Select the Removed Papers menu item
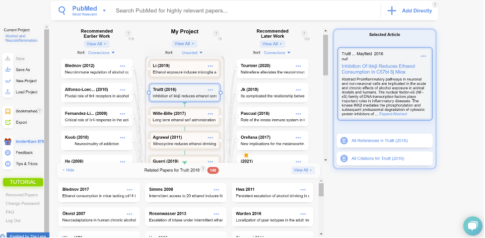This screenshot has height=238, width=485. coord(21,195)
